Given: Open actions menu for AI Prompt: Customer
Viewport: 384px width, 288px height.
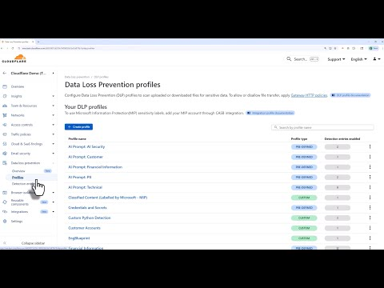Looking at the screenshot, I should click(370, 157).
